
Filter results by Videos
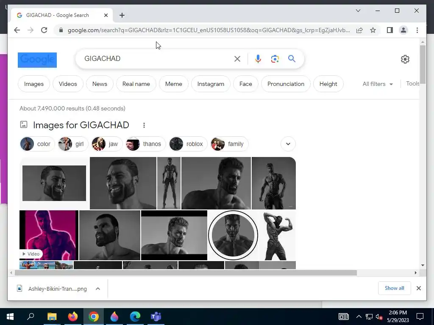68,84
